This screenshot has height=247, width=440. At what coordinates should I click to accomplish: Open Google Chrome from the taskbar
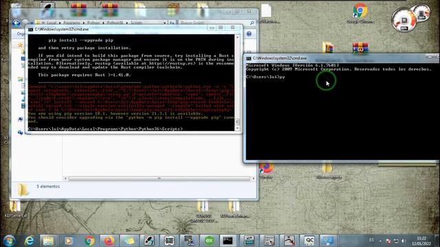coord(89,241)
